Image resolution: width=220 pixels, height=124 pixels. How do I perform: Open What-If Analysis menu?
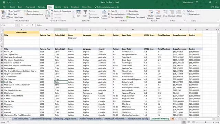[x=151, y=14]
